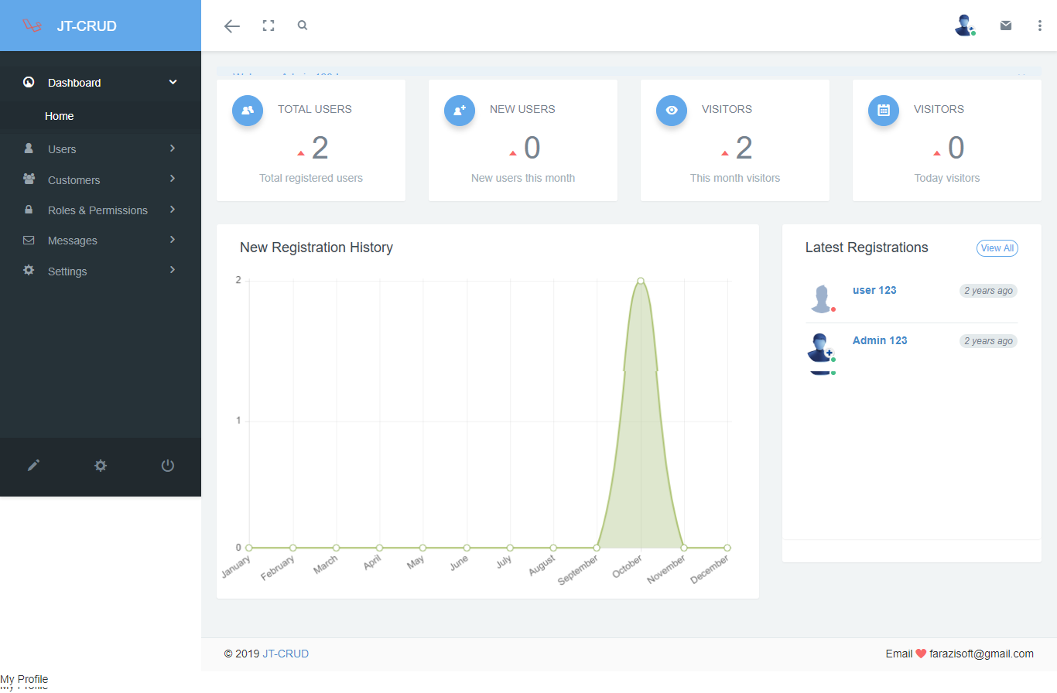Click the November data point on chart

click(684, 548)
